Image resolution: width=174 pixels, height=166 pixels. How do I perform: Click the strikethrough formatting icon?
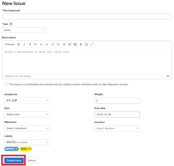tap(30, 44)
